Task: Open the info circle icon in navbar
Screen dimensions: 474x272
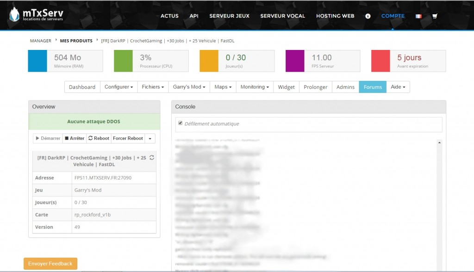Action: pyautogui.click(x=368, y=16)
